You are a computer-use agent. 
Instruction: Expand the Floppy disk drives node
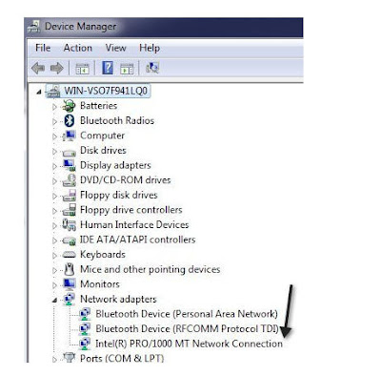pos(54,196)
